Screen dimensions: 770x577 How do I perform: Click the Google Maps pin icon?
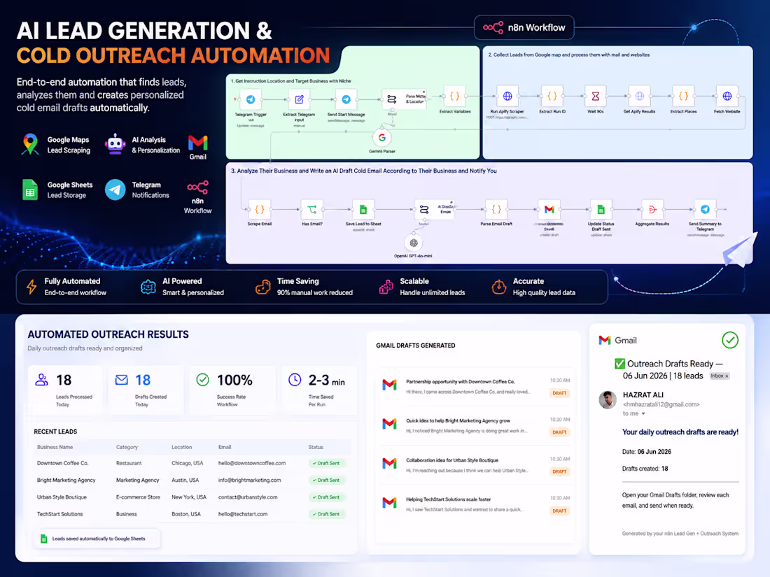point(30,144)
